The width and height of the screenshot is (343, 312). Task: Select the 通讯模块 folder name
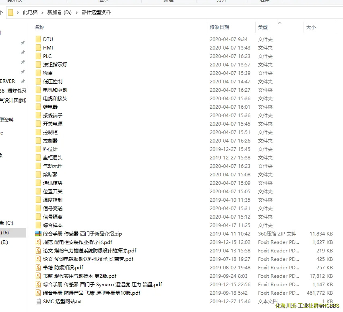tap(53, 183)
